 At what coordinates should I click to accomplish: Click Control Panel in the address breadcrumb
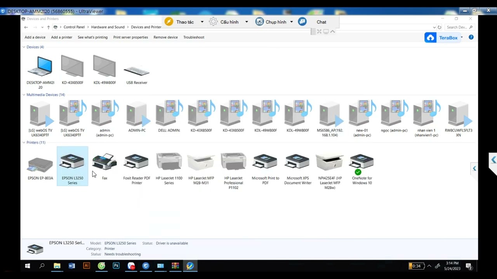(x=74, y=27)
